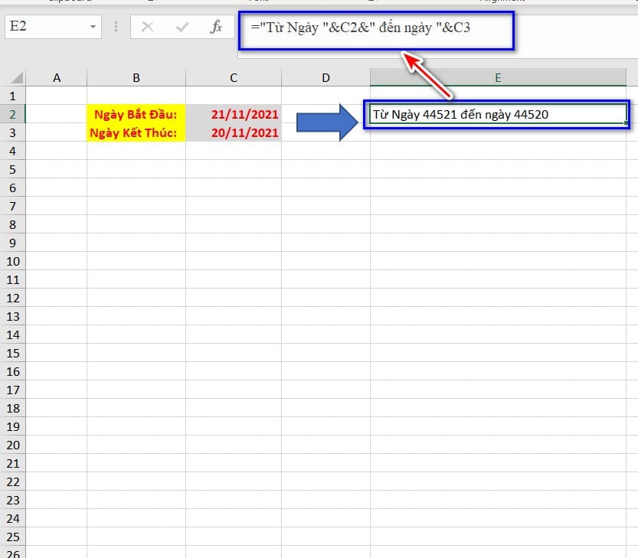This screenshot has height=558, width=638.
Task: Select the date cell 21/11/2021
Action: [233, 114]
